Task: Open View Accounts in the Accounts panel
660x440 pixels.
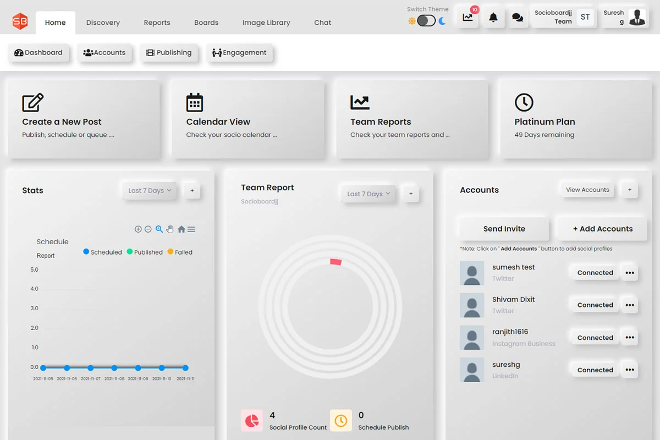Action: 587,189
